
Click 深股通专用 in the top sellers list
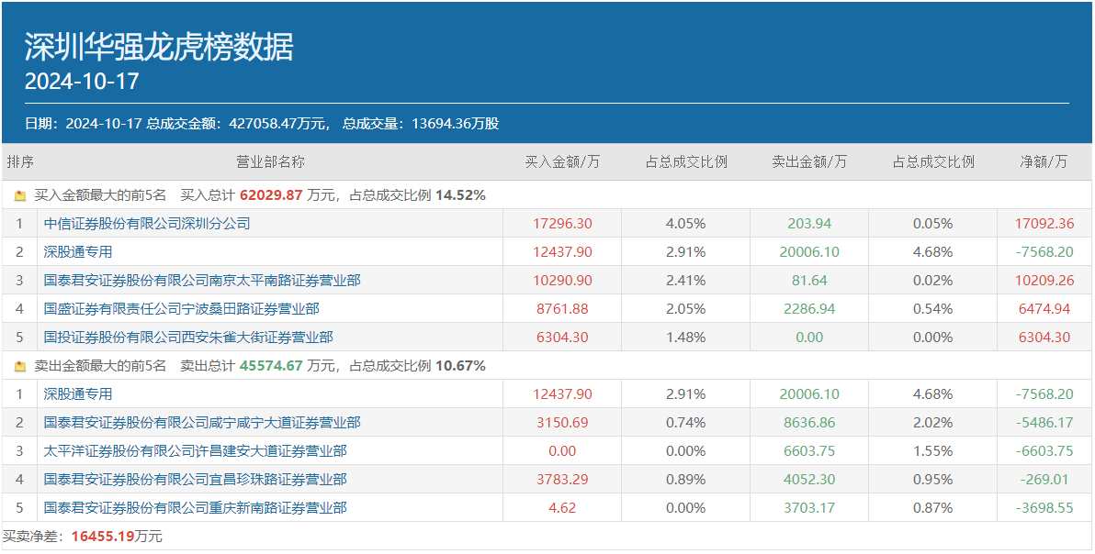pyautogui.click(x=78, y=394)
